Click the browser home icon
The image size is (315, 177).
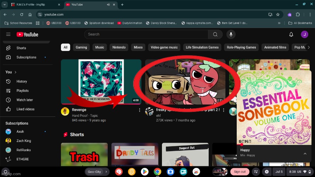tap(30, 15)
